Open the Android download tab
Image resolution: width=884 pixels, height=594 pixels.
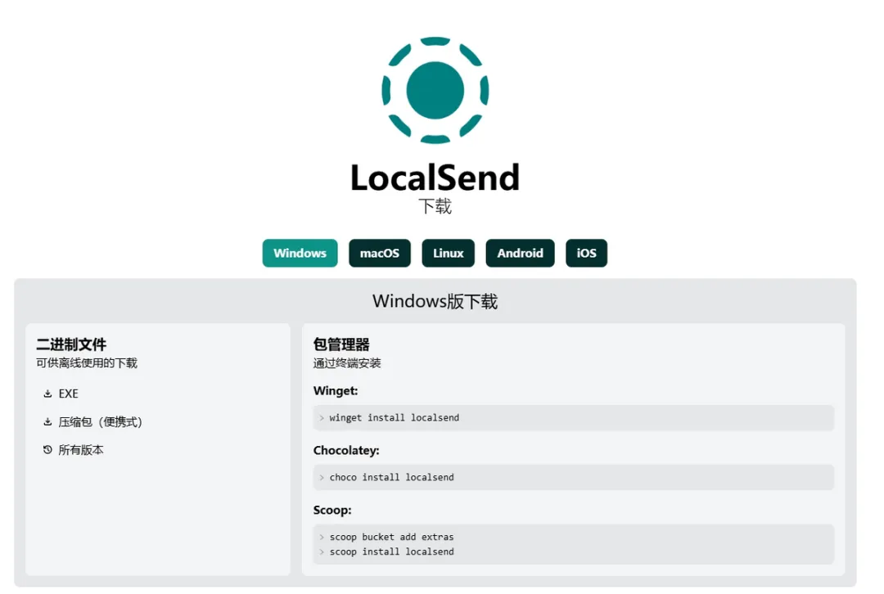(520, 253)
